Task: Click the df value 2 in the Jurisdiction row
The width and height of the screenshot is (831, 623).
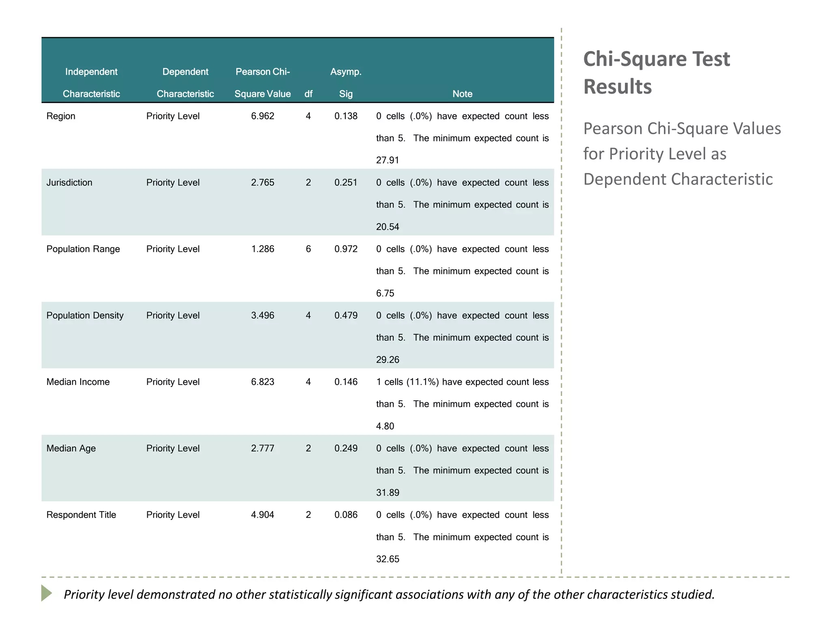Action: click(308, 183)
